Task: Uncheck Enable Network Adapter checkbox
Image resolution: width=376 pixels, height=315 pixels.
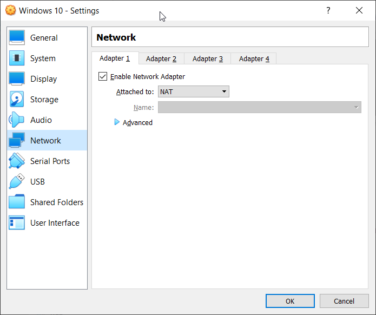Action: click(103, 76)
